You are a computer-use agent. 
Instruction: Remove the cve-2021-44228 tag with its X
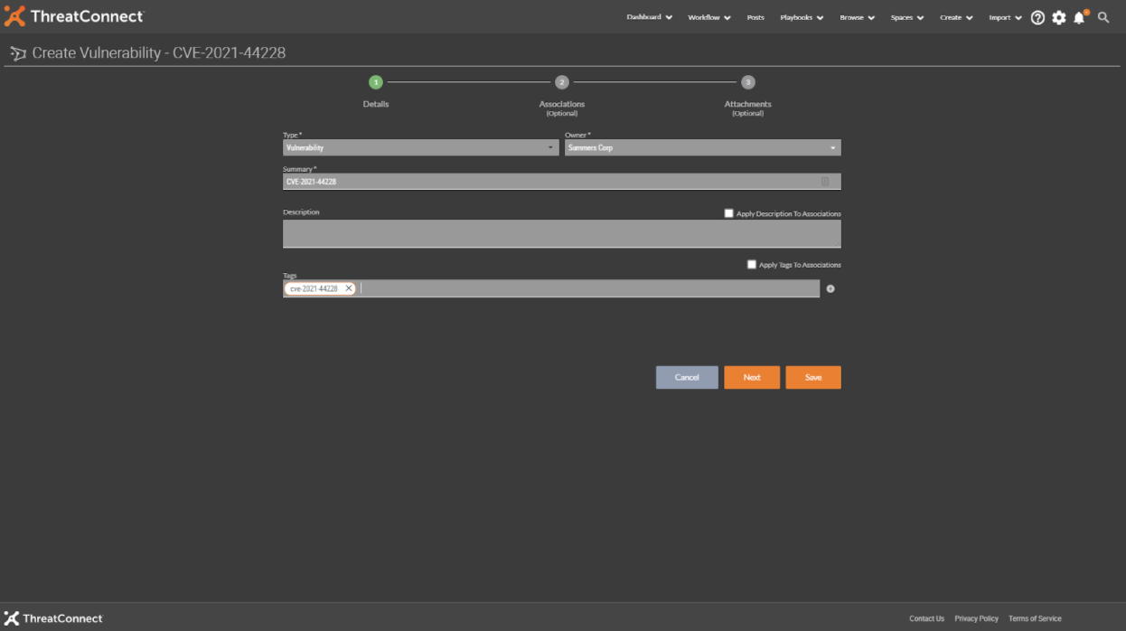tap(349, 288)
